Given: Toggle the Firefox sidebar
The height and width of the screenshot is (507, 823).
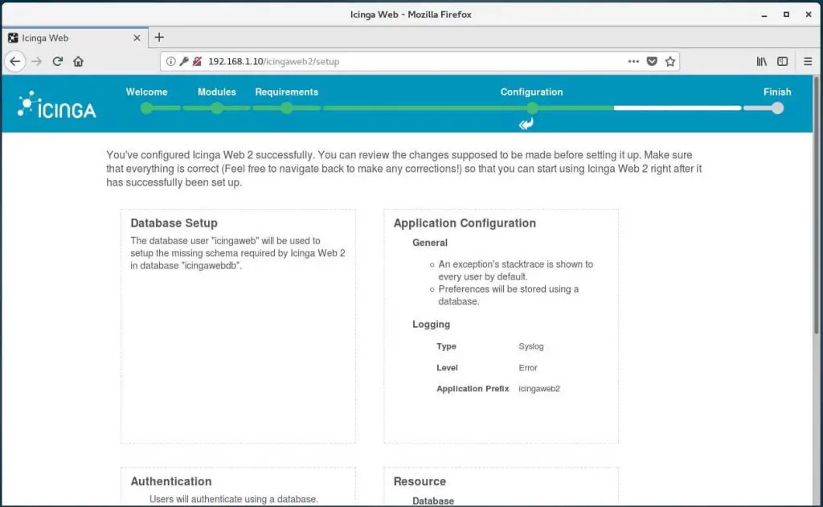Looking at the screenshot, I should click(x=783, y=61).
